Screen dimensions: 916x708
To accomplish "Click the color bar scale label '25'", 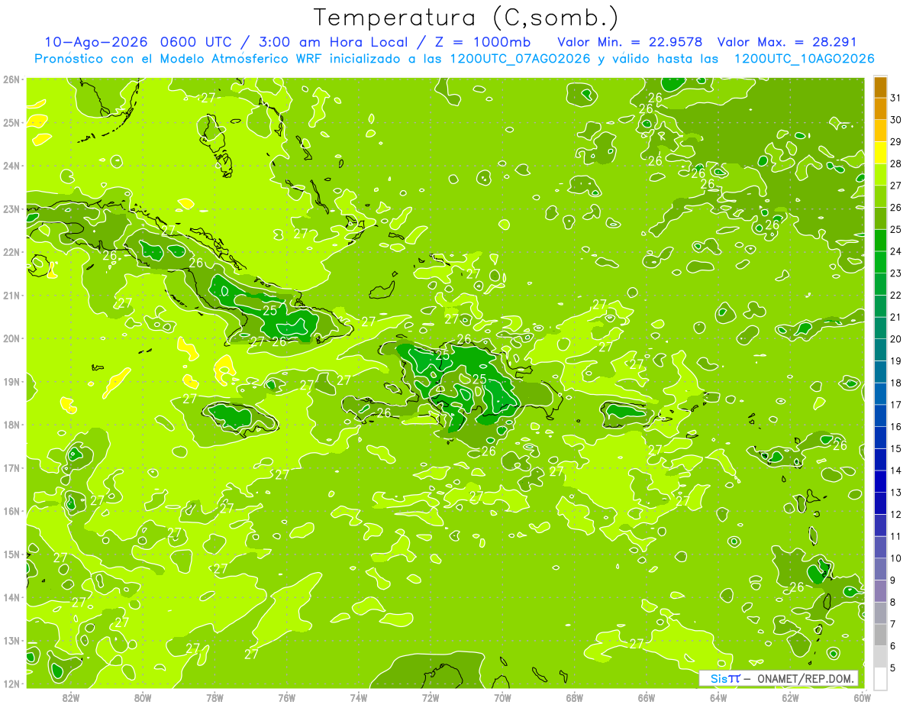I will (x=896, y=229).
